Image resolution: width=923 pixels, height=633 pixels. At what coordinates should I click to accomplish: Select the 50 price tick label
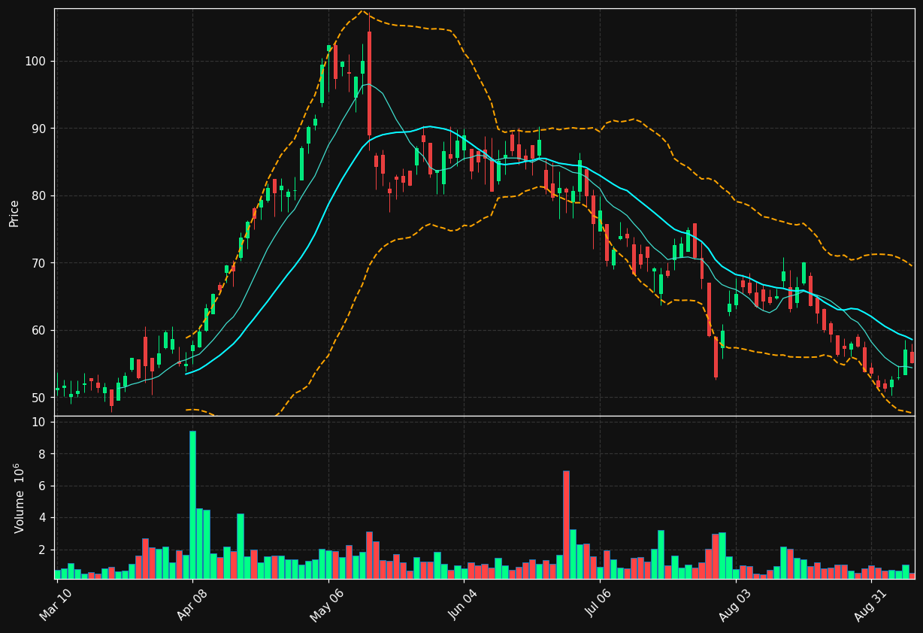[x=38, y=398]
